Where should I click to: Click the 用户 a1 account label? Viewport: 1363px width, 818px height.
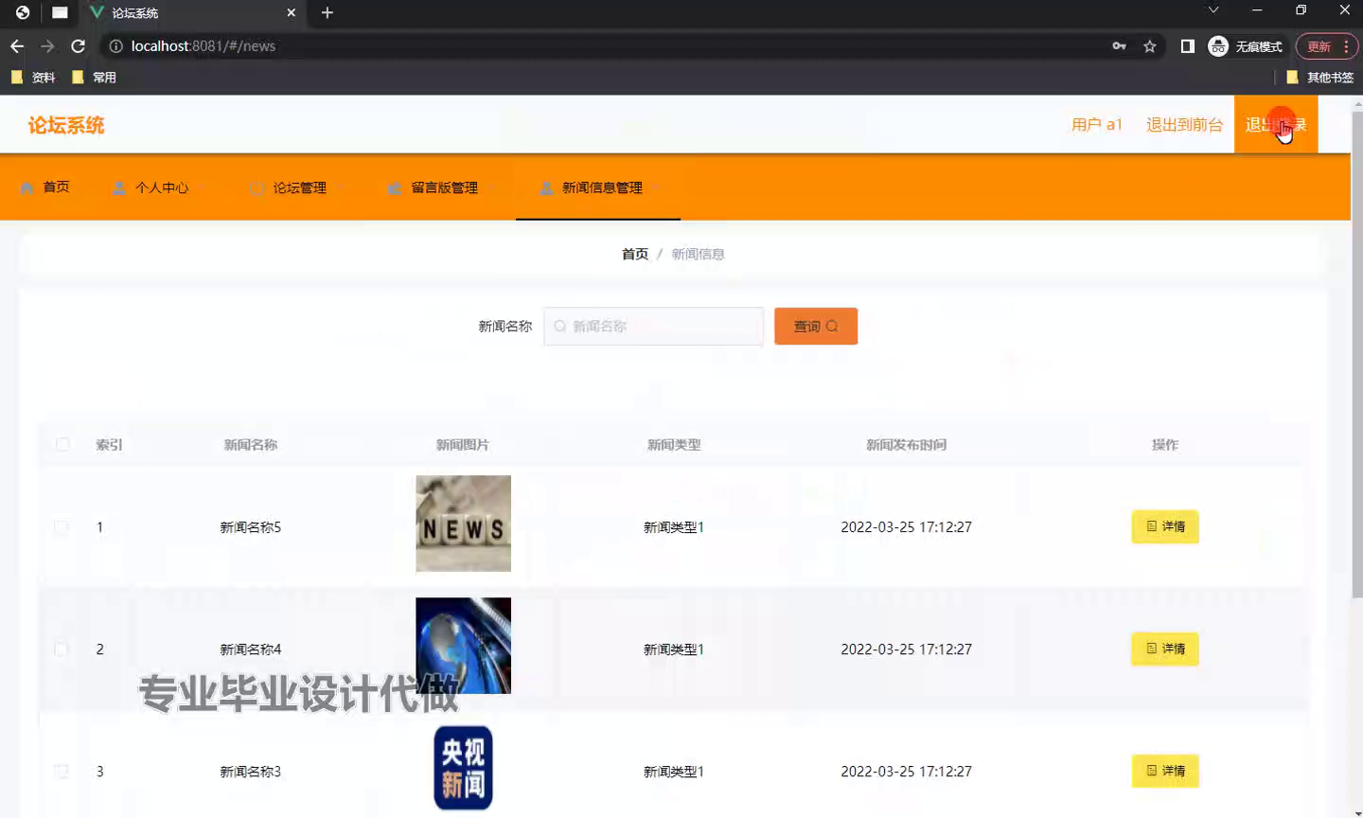(1096, 125)
